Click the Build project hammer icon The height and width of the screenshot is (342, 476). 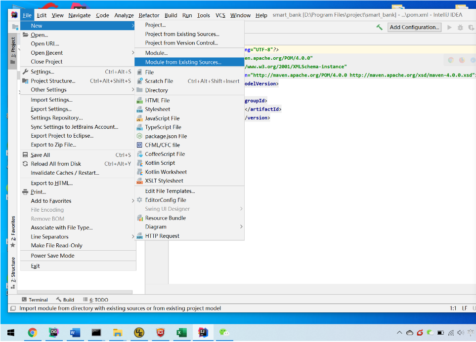pyautogui.click(x=379, y=27)
